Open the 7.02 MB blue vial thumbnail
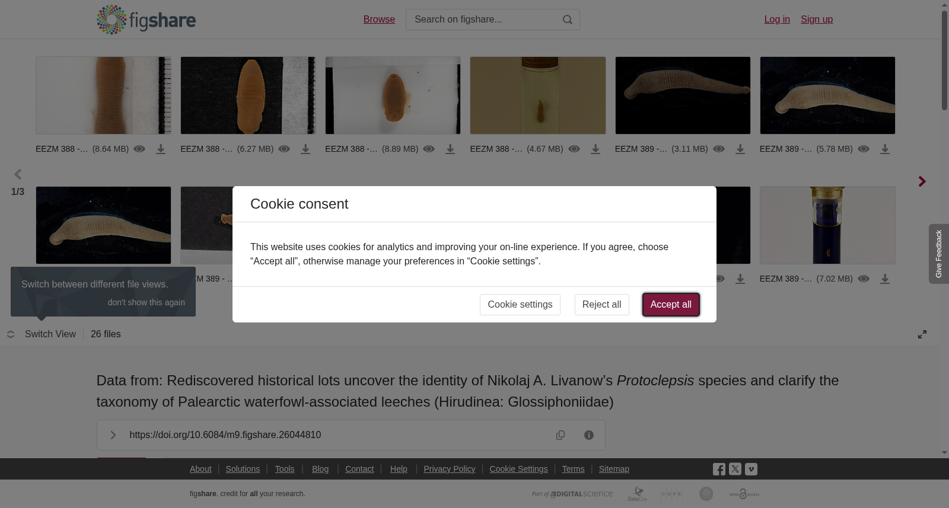 pyautogui.click(x=827, y=225)
